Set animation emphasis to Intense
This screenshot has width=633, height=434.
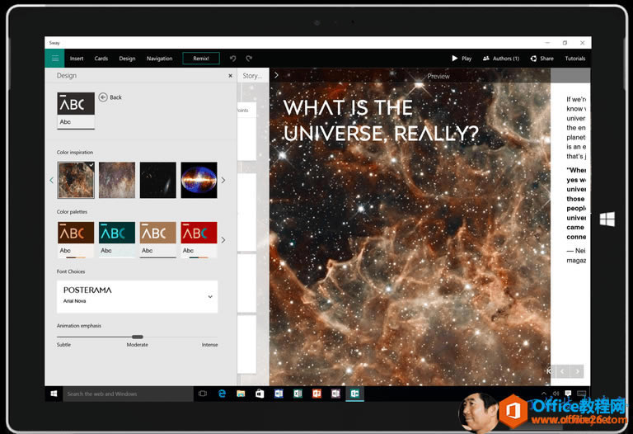209,345
